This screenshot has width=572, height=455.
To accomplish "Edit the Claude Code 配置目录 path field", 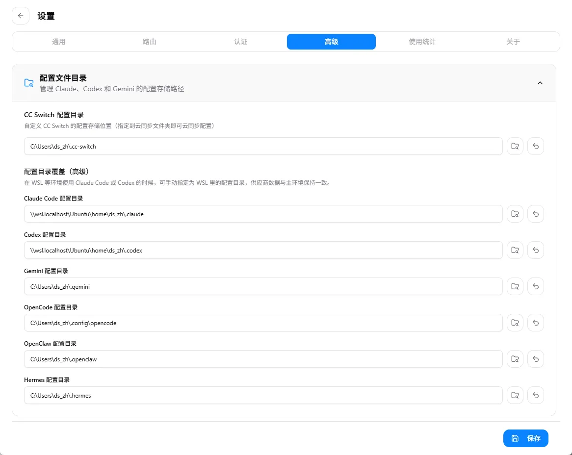I will coord(263,214).
